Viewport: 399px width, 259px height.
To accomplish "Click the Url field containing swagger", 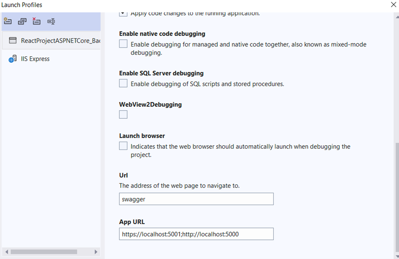I will [x=196, y=199].
